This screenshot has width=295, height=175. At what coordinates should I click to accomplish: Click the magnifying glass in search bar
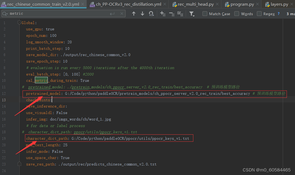pos(4,13)
